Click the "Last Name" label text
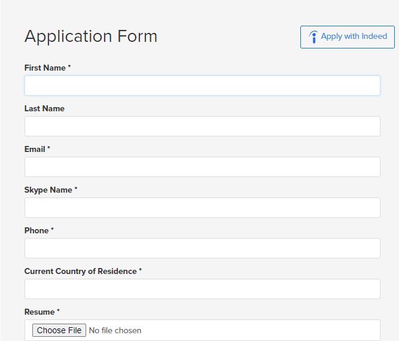Screen dimensions: 399x341 tap(44, 109)
